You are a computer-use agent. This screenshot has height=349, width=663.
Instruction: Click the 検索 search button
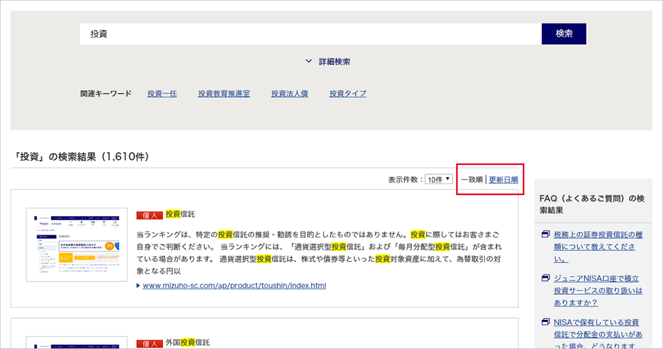click(x=564, y=34)
